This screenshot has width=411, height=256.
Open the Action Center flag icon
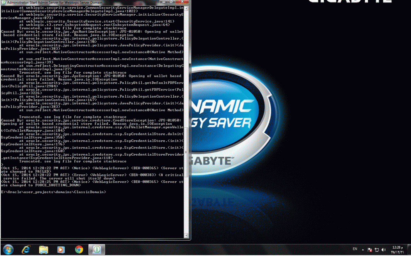[x=370, y=250]
